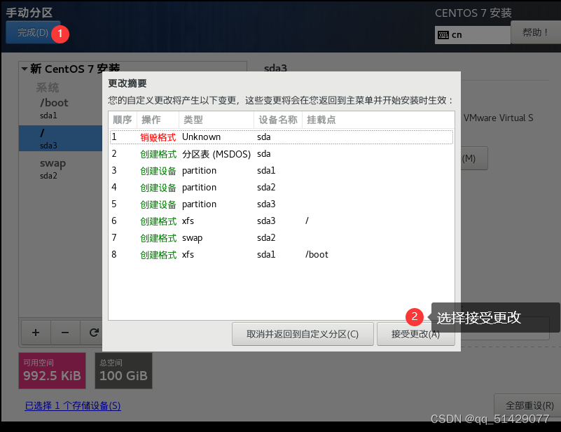The height and width of the screenshot is (432, 561).
Task: Select row 7 创建格式 swap sda2
Action: [282, 238]
